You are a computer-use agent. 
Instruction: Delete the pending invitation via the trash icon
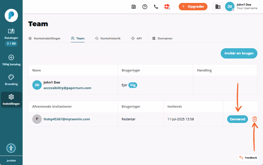click(254, 119)
